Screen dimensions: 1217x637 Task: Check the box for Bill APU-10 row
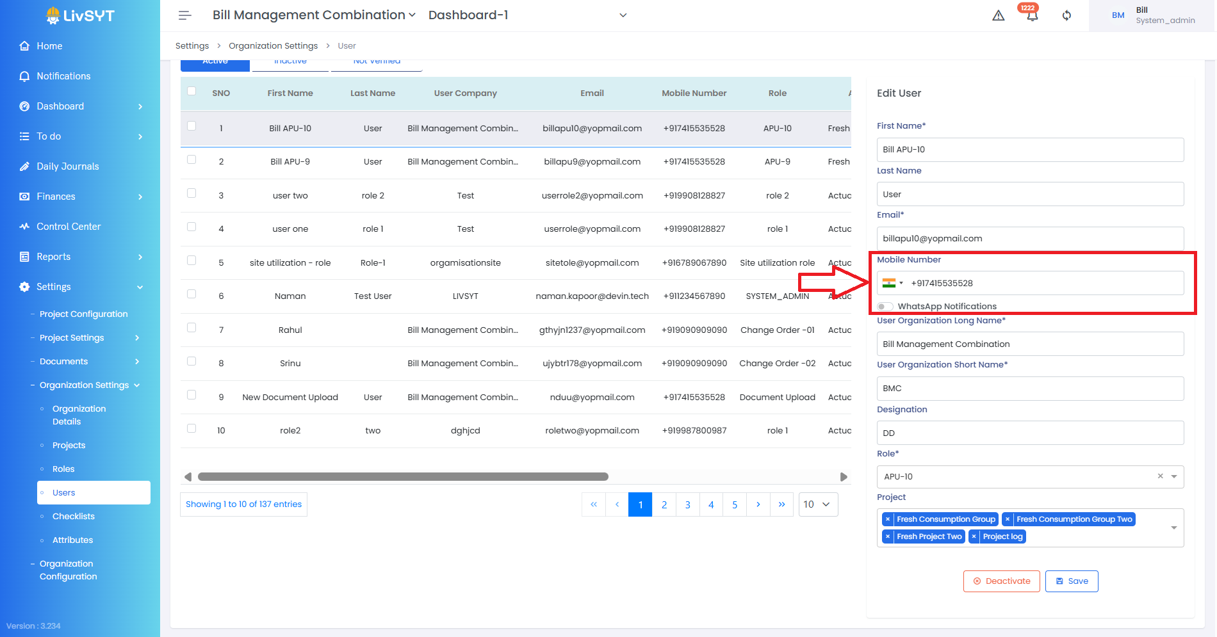[x=192, y=126]
